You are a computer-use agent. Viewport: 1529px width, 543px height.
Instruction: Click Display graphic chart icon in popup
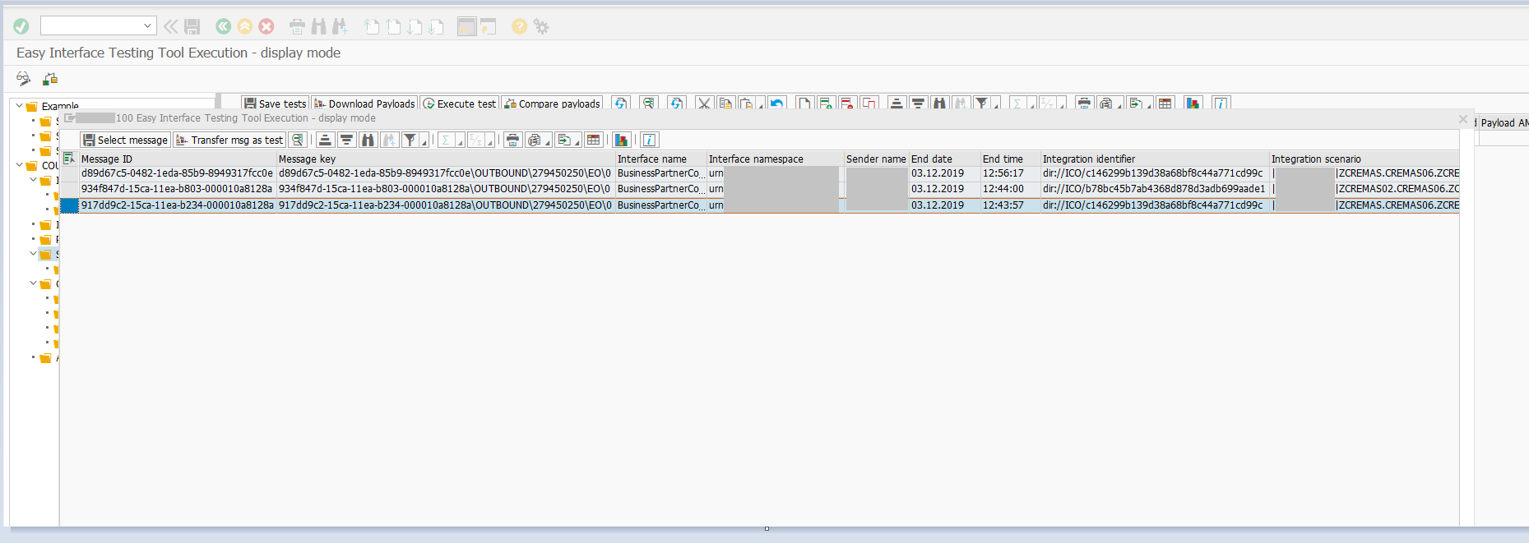[x=621, y=140]
